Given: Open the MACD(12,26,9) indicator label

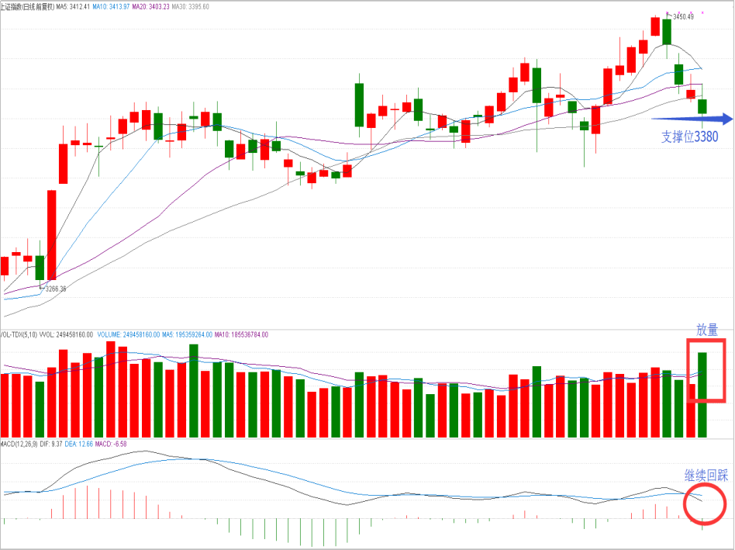Looking at the screenshot, I should click(x=21, y=444).
